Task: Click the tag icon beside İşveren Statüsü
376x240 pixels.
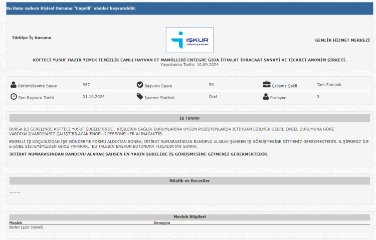Action: (140, 97)
